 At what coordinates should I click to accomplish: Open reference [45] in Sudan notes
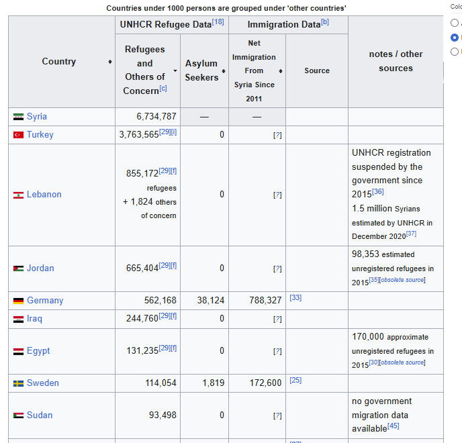[x=394, y=426]
